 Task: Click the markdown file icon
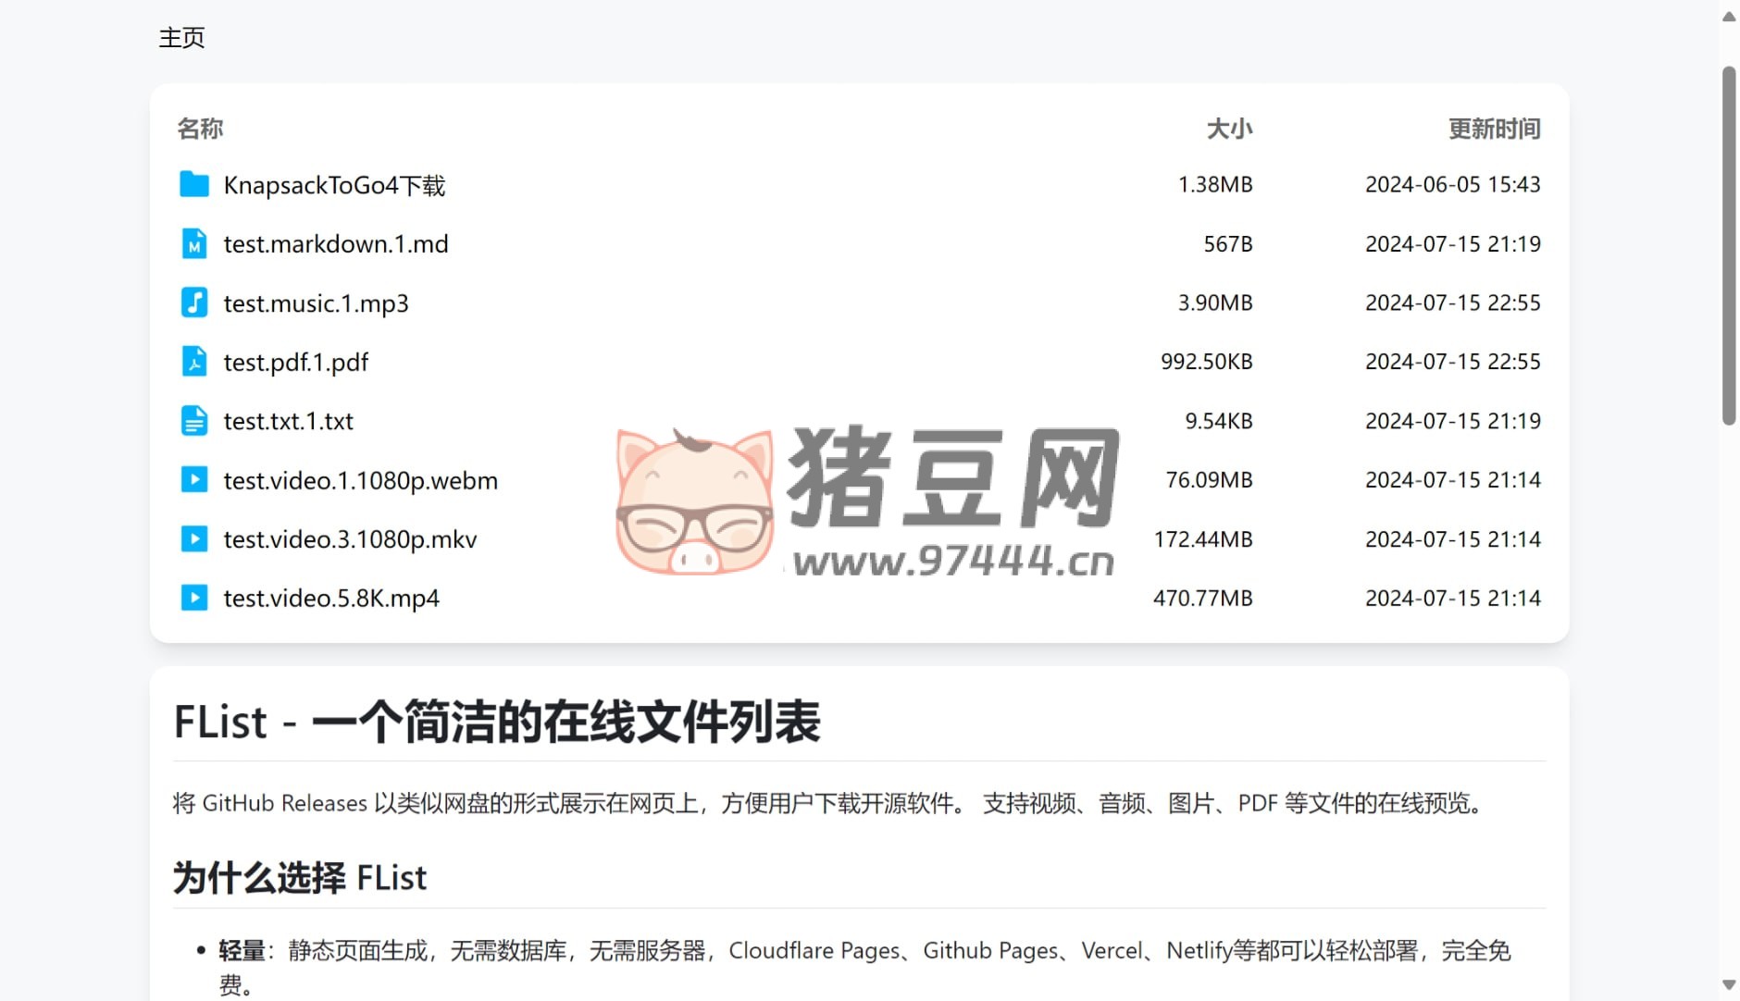click(x=193, y=244)
